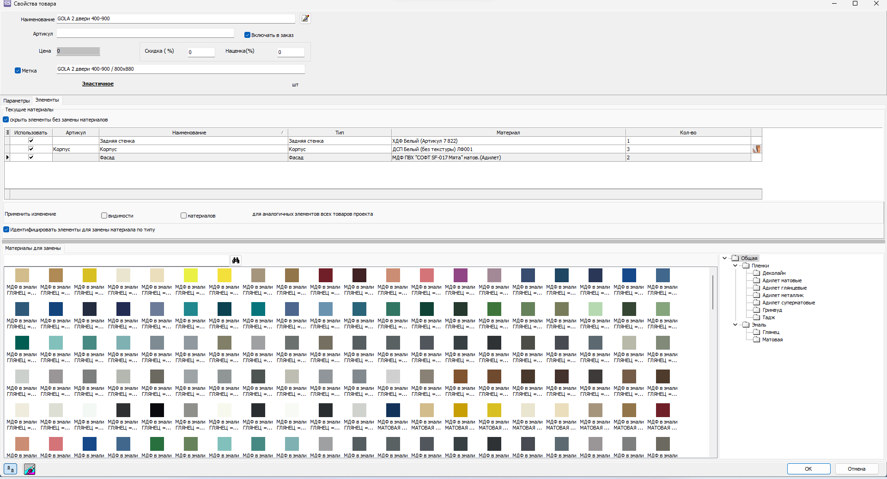Collapse the Пленки tree node

pyautogui.click(x=735, y=266)
